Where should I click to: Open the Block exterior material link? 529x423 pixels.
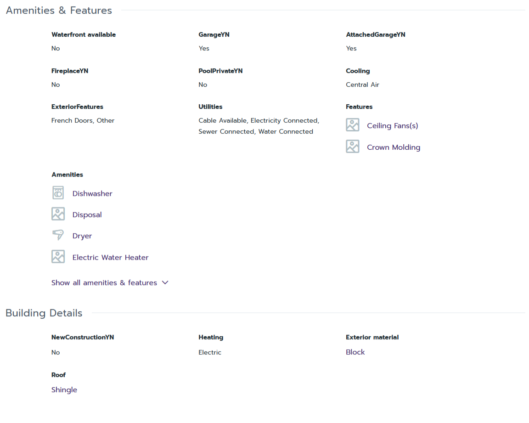tap(355, 352)
